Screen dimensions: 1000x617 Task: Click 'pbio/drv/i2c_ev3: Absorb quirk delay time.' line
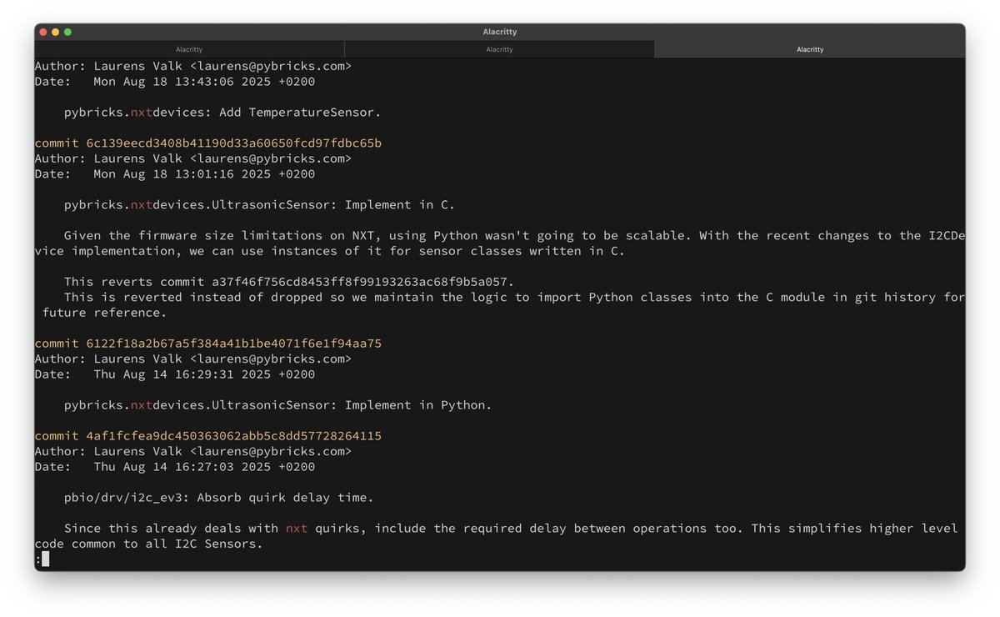219,498
